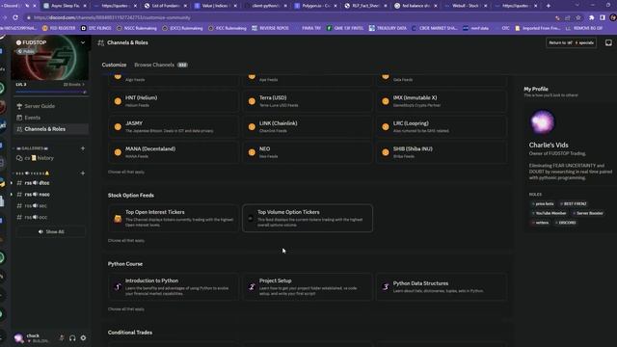Viewport: 617px width, 347px height.
Task: Add channel to FEEDS category
Action: click(83, 173)
